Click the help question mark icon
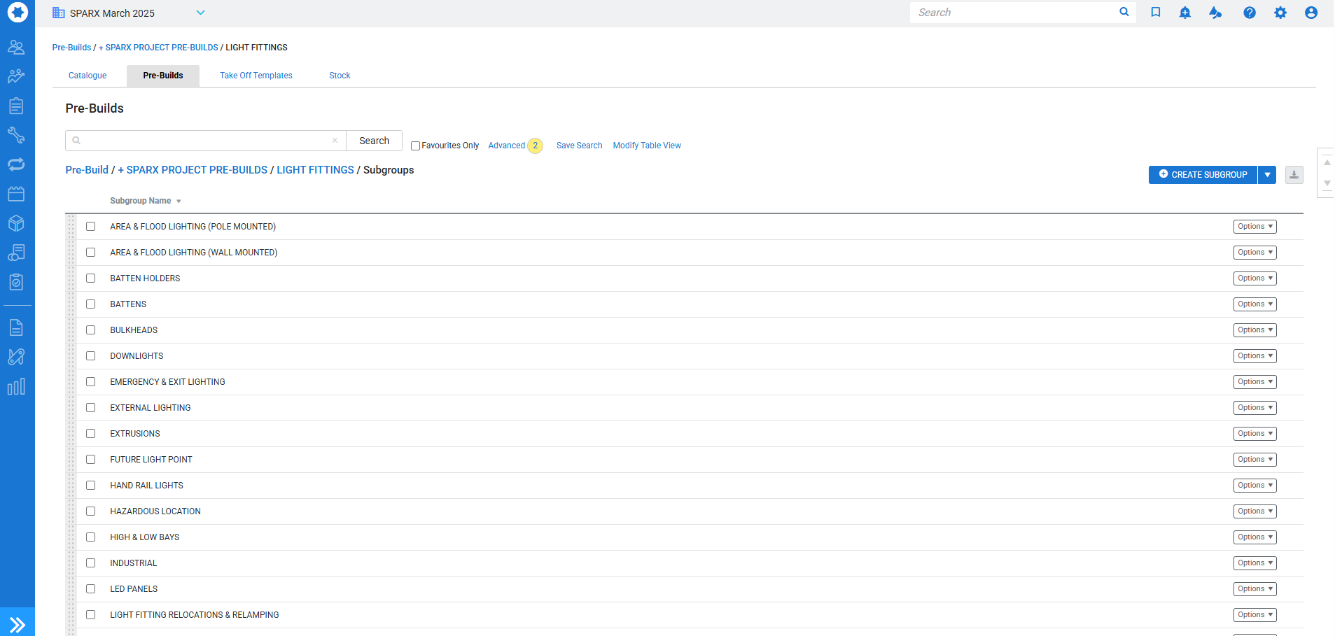 (1249, 13)
